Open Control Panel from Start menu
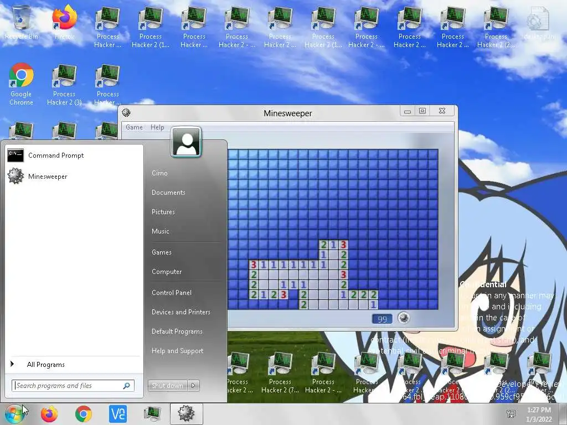 pos(172,293)
